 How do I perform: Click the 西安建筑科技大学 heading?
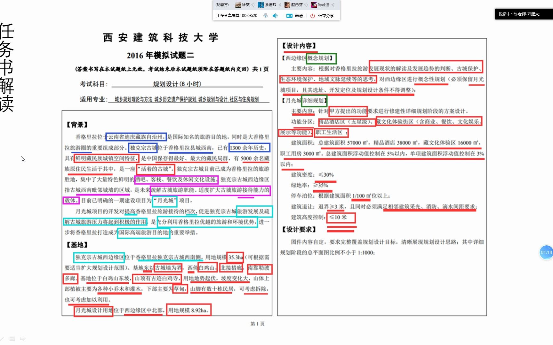(x=161, y=38)
